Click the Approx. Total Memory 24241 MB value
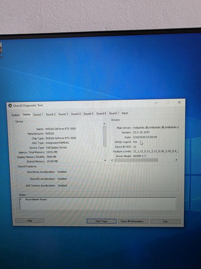Image resolution: width=201 pixels, height=269 pixels. click(x=52, y=152)
